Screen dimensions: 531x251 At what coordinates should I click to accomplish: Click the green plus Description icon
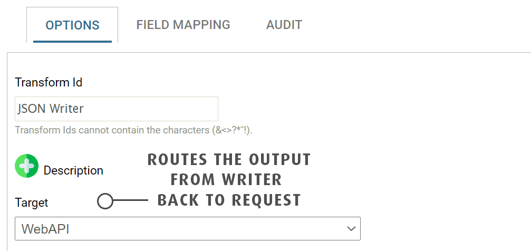(x=27, y=166)
